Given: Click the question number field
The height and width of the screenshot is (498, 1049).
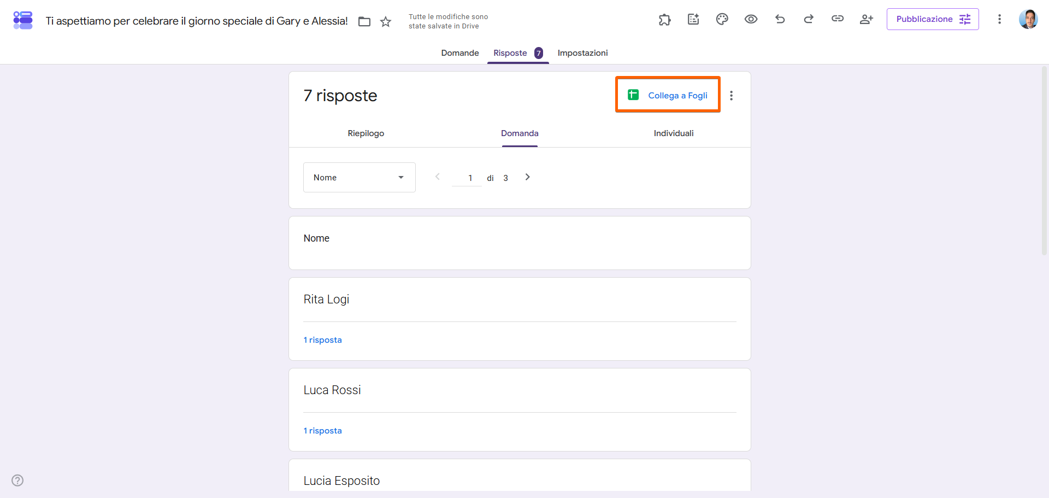Looking at the screenshot, I should click(467, 178).
